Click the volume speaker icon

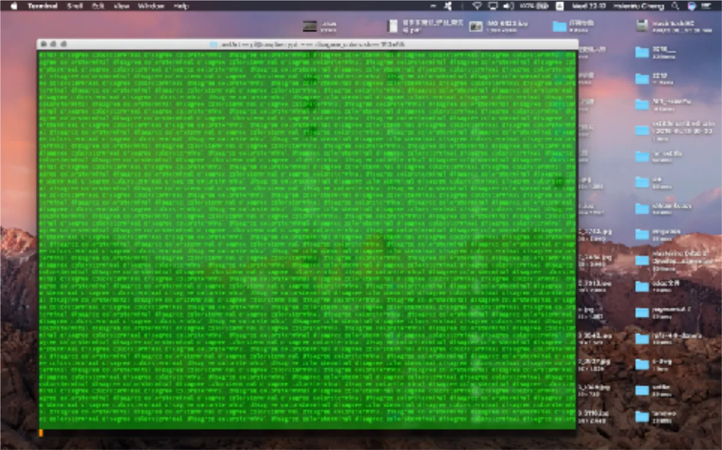(x=508, y=6)
